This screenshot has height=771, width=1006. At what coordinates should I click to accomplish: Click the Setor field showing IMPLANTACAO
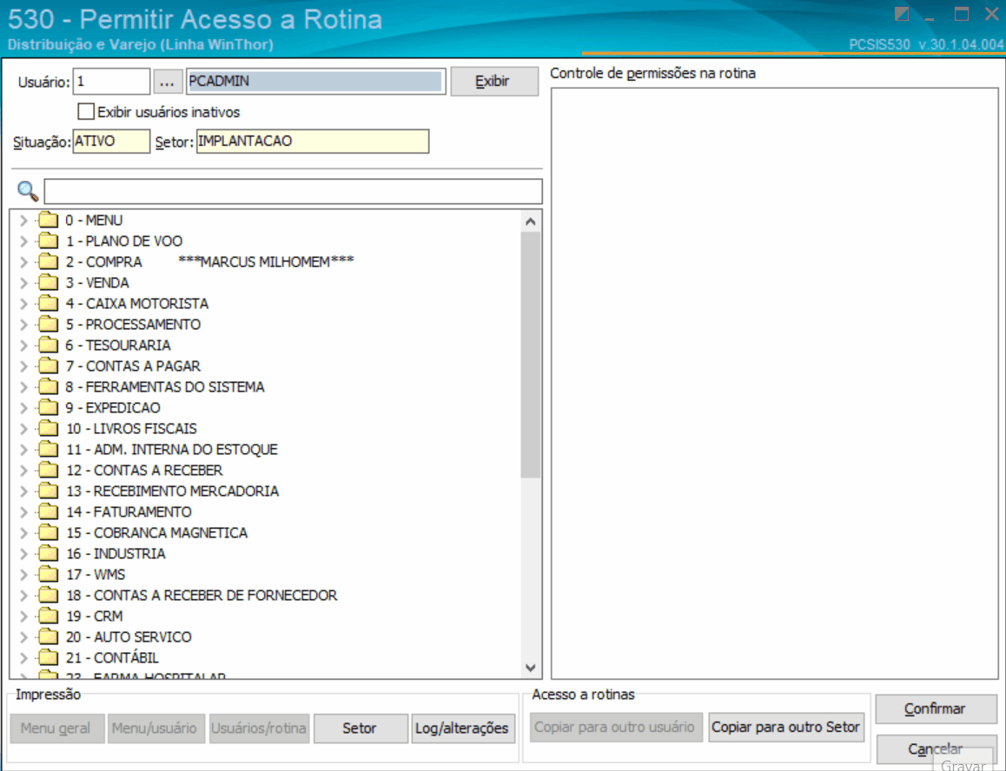[x=313, y=142]
